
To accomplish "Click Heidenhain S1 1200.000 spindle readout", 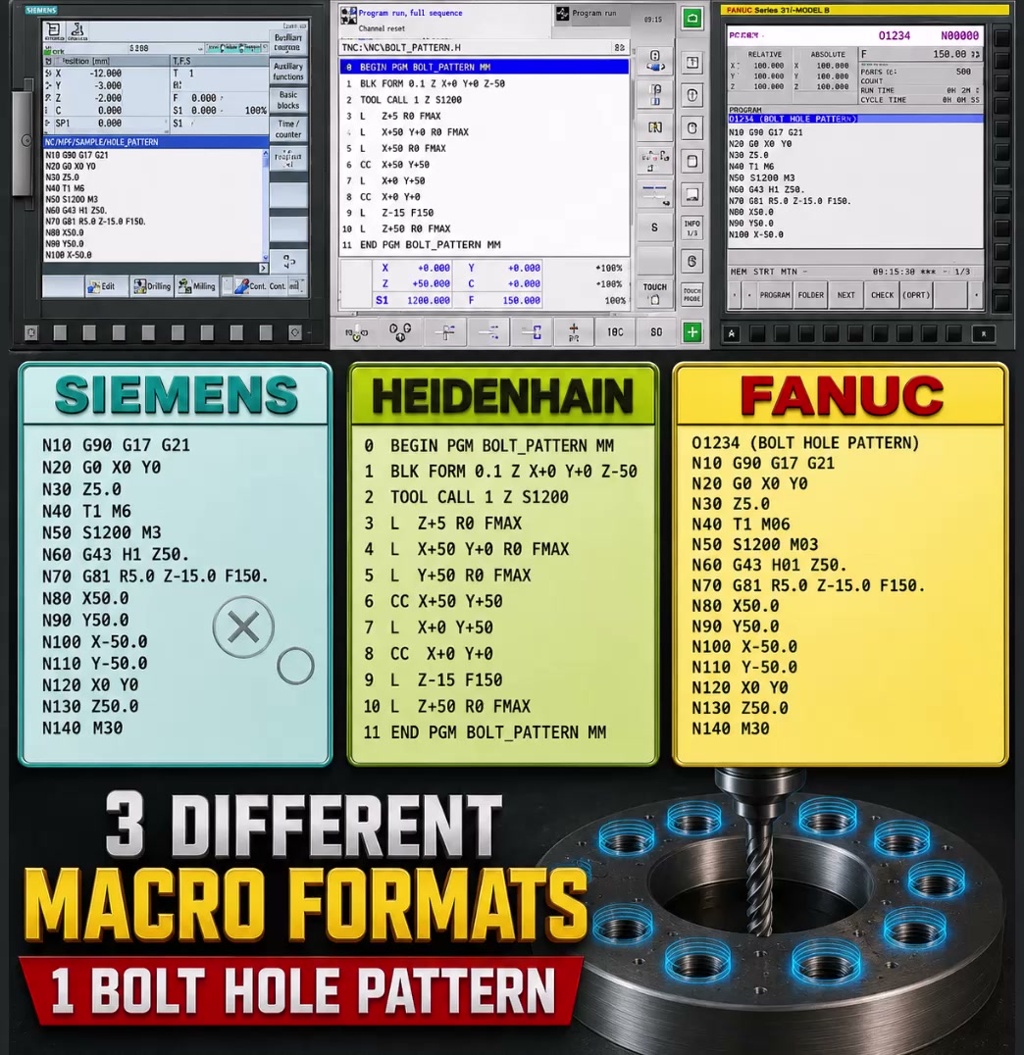I will (x=412, y=301).
